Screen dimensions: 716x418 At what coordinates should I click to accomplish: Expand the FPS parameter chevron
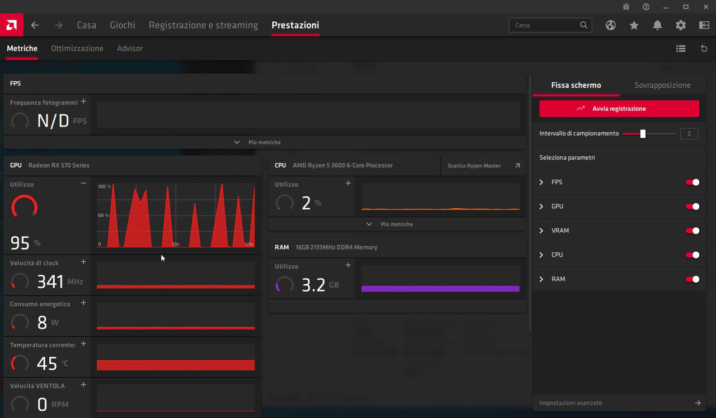541,182
